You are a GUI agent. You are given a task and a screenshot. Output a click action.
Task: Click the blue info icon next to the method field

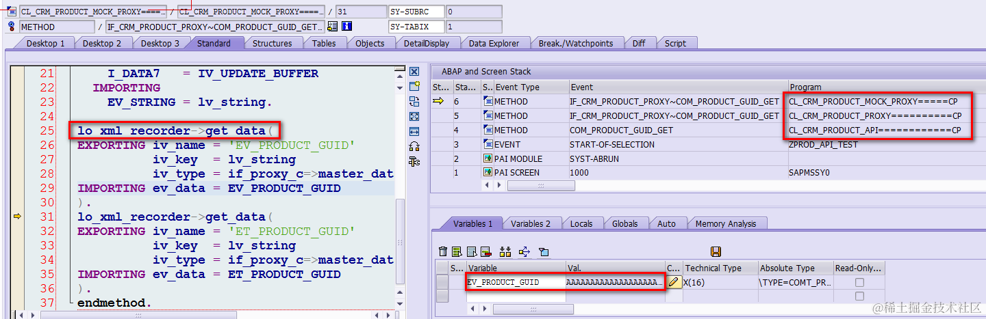click(346, 27)
